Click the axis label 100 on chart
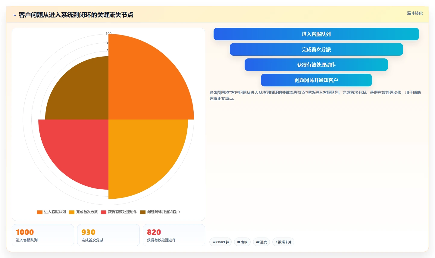This screenshot has width=435, height=258. tap(108, 34)
